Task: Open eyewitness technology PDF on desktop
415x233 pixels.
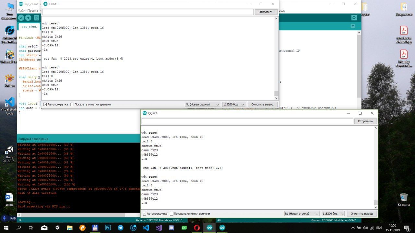Action: (x=404, y=35)
